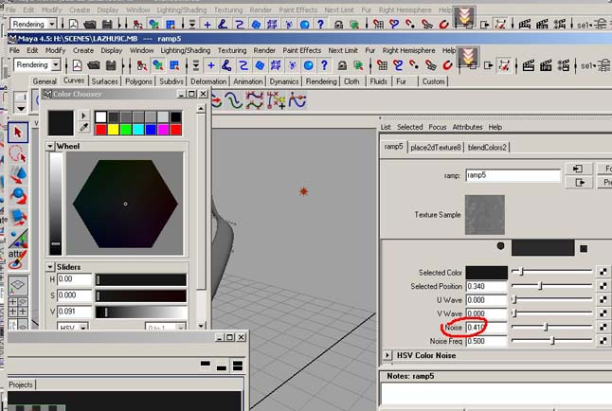This screenshot has width=612, height=411.
Task: Choose the Scale tool in toolbox
Action: point(18,217)
